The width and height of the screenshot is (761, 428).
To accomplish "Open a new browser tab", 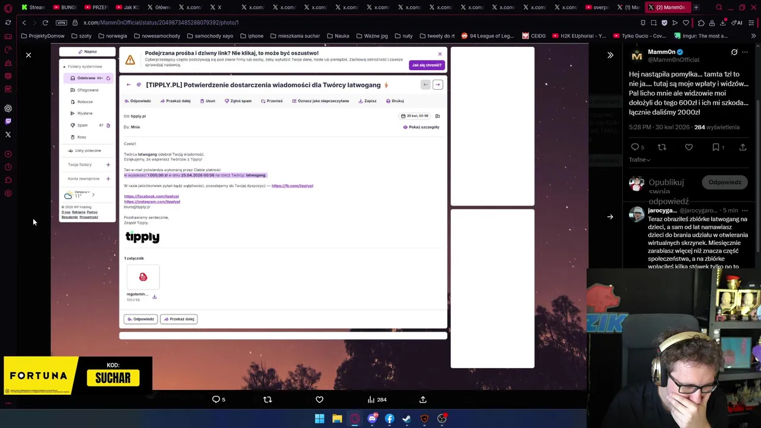I will (x=696, y=7).
